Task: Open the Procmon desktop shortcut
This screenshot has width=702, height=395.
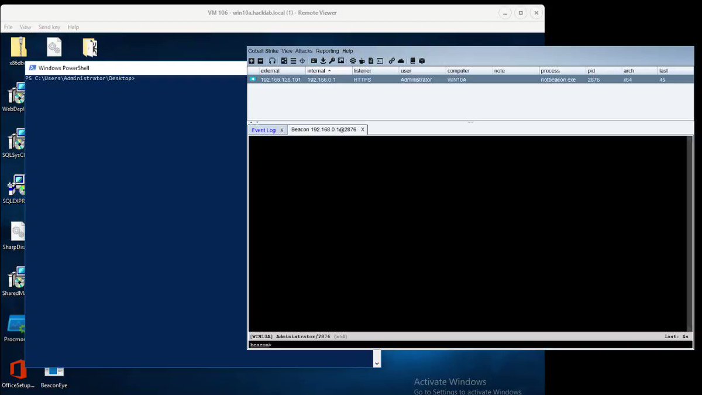Action: (x=14, y=329)
